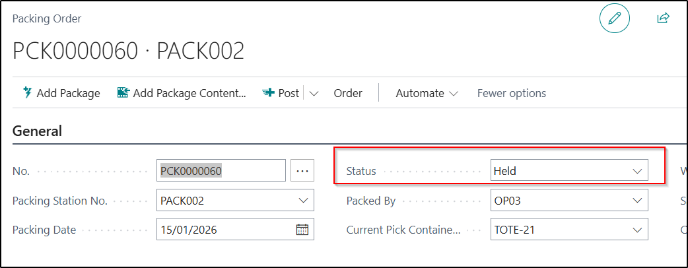
Task: Expand the Post split-button arrow
Action: point(314,94)
